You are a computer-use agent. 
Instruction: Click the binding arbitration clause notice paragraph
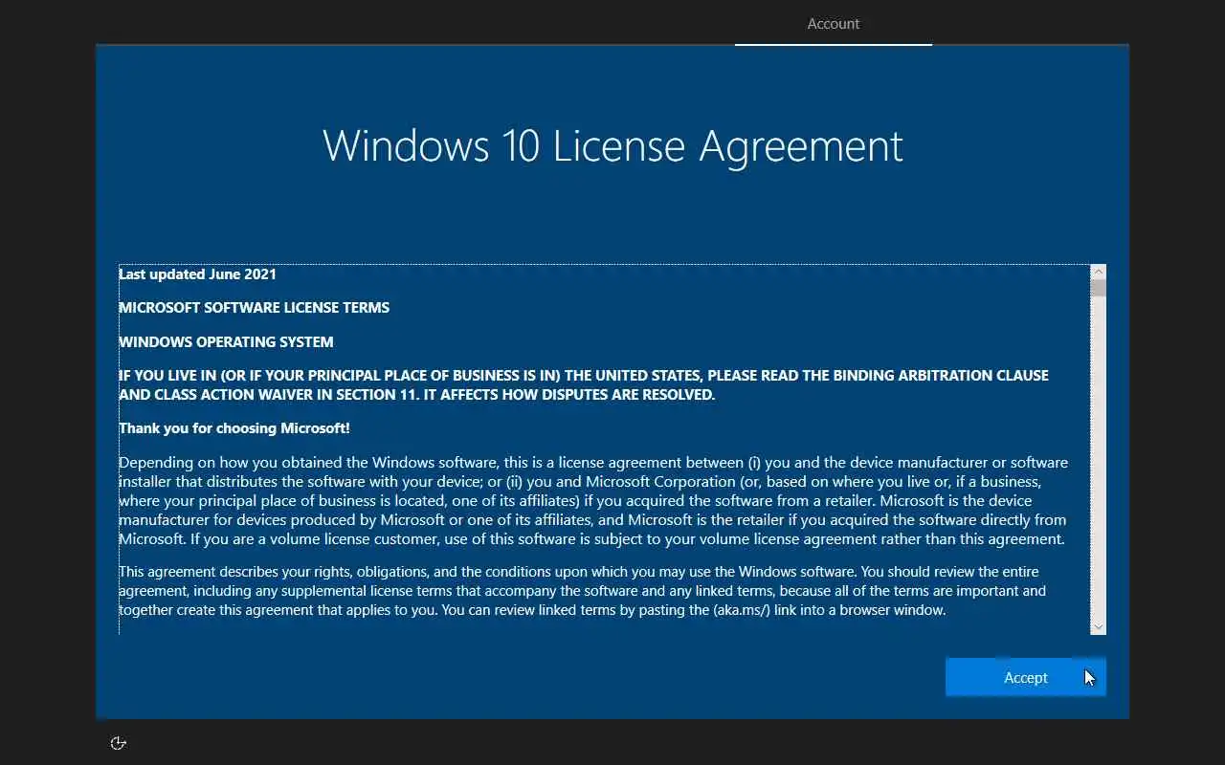tap(584, 384)
